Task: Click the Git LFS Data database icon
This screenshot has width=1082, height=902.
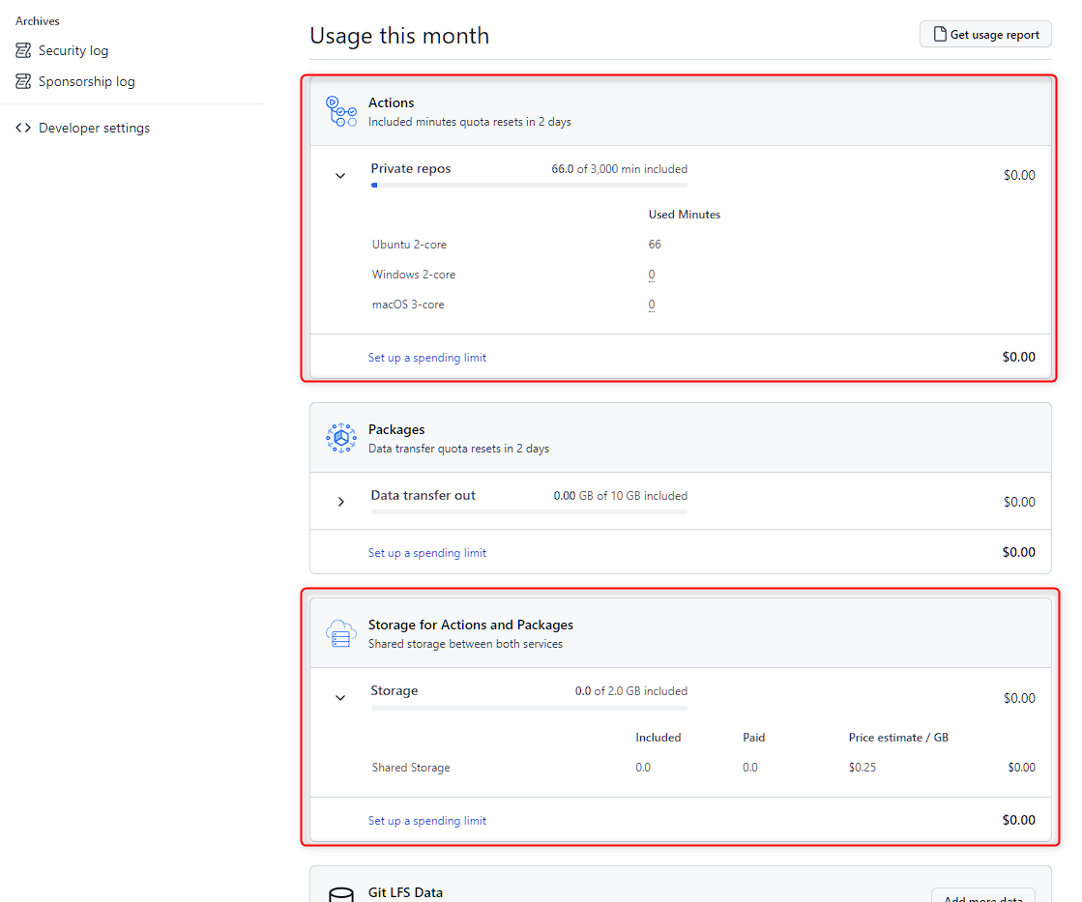Action: tap(340, 894)
